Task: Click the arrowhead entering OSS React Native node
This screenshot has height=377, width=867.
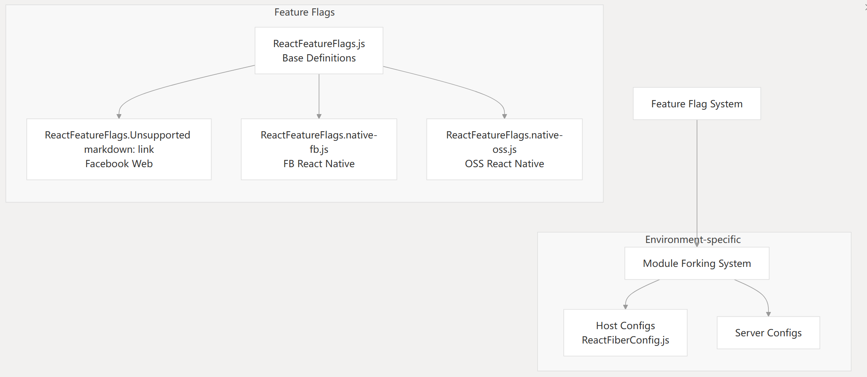Action: click(504, 116)
